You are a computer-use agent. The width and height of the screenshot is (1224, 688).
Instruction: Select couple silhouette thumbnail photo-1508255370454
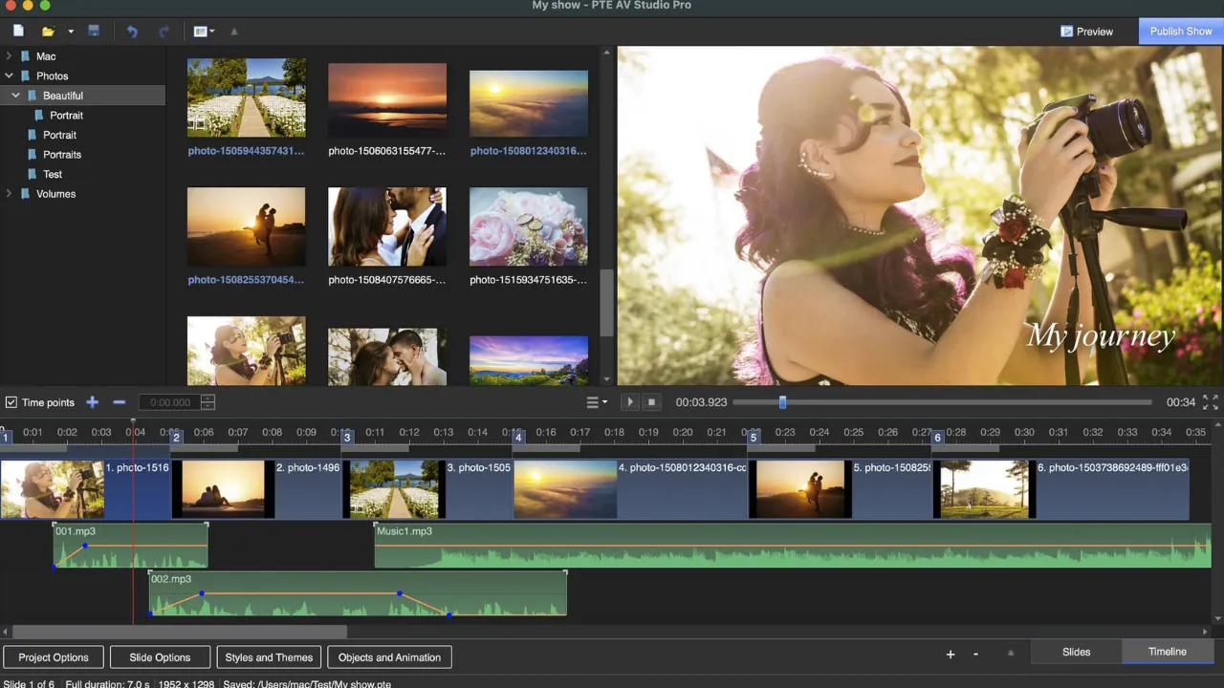pos(247,226)
